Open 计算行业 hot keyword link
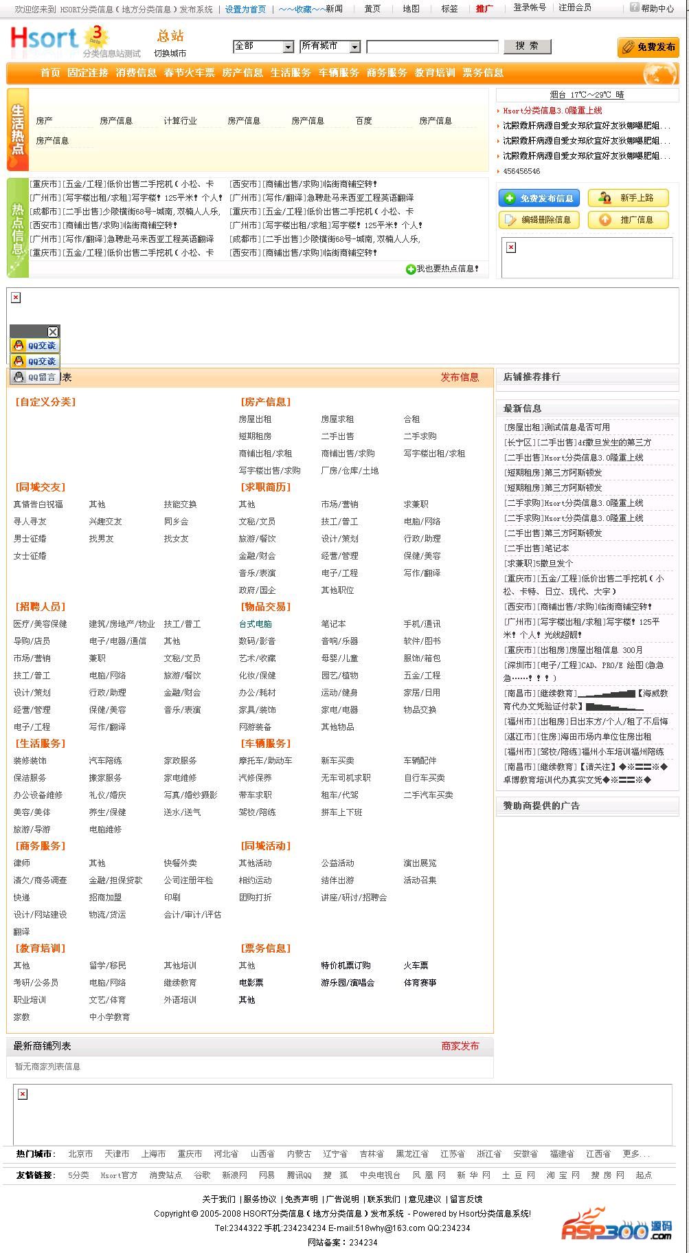This screenshot has width=689, height=1253. [x=180, y=121]
